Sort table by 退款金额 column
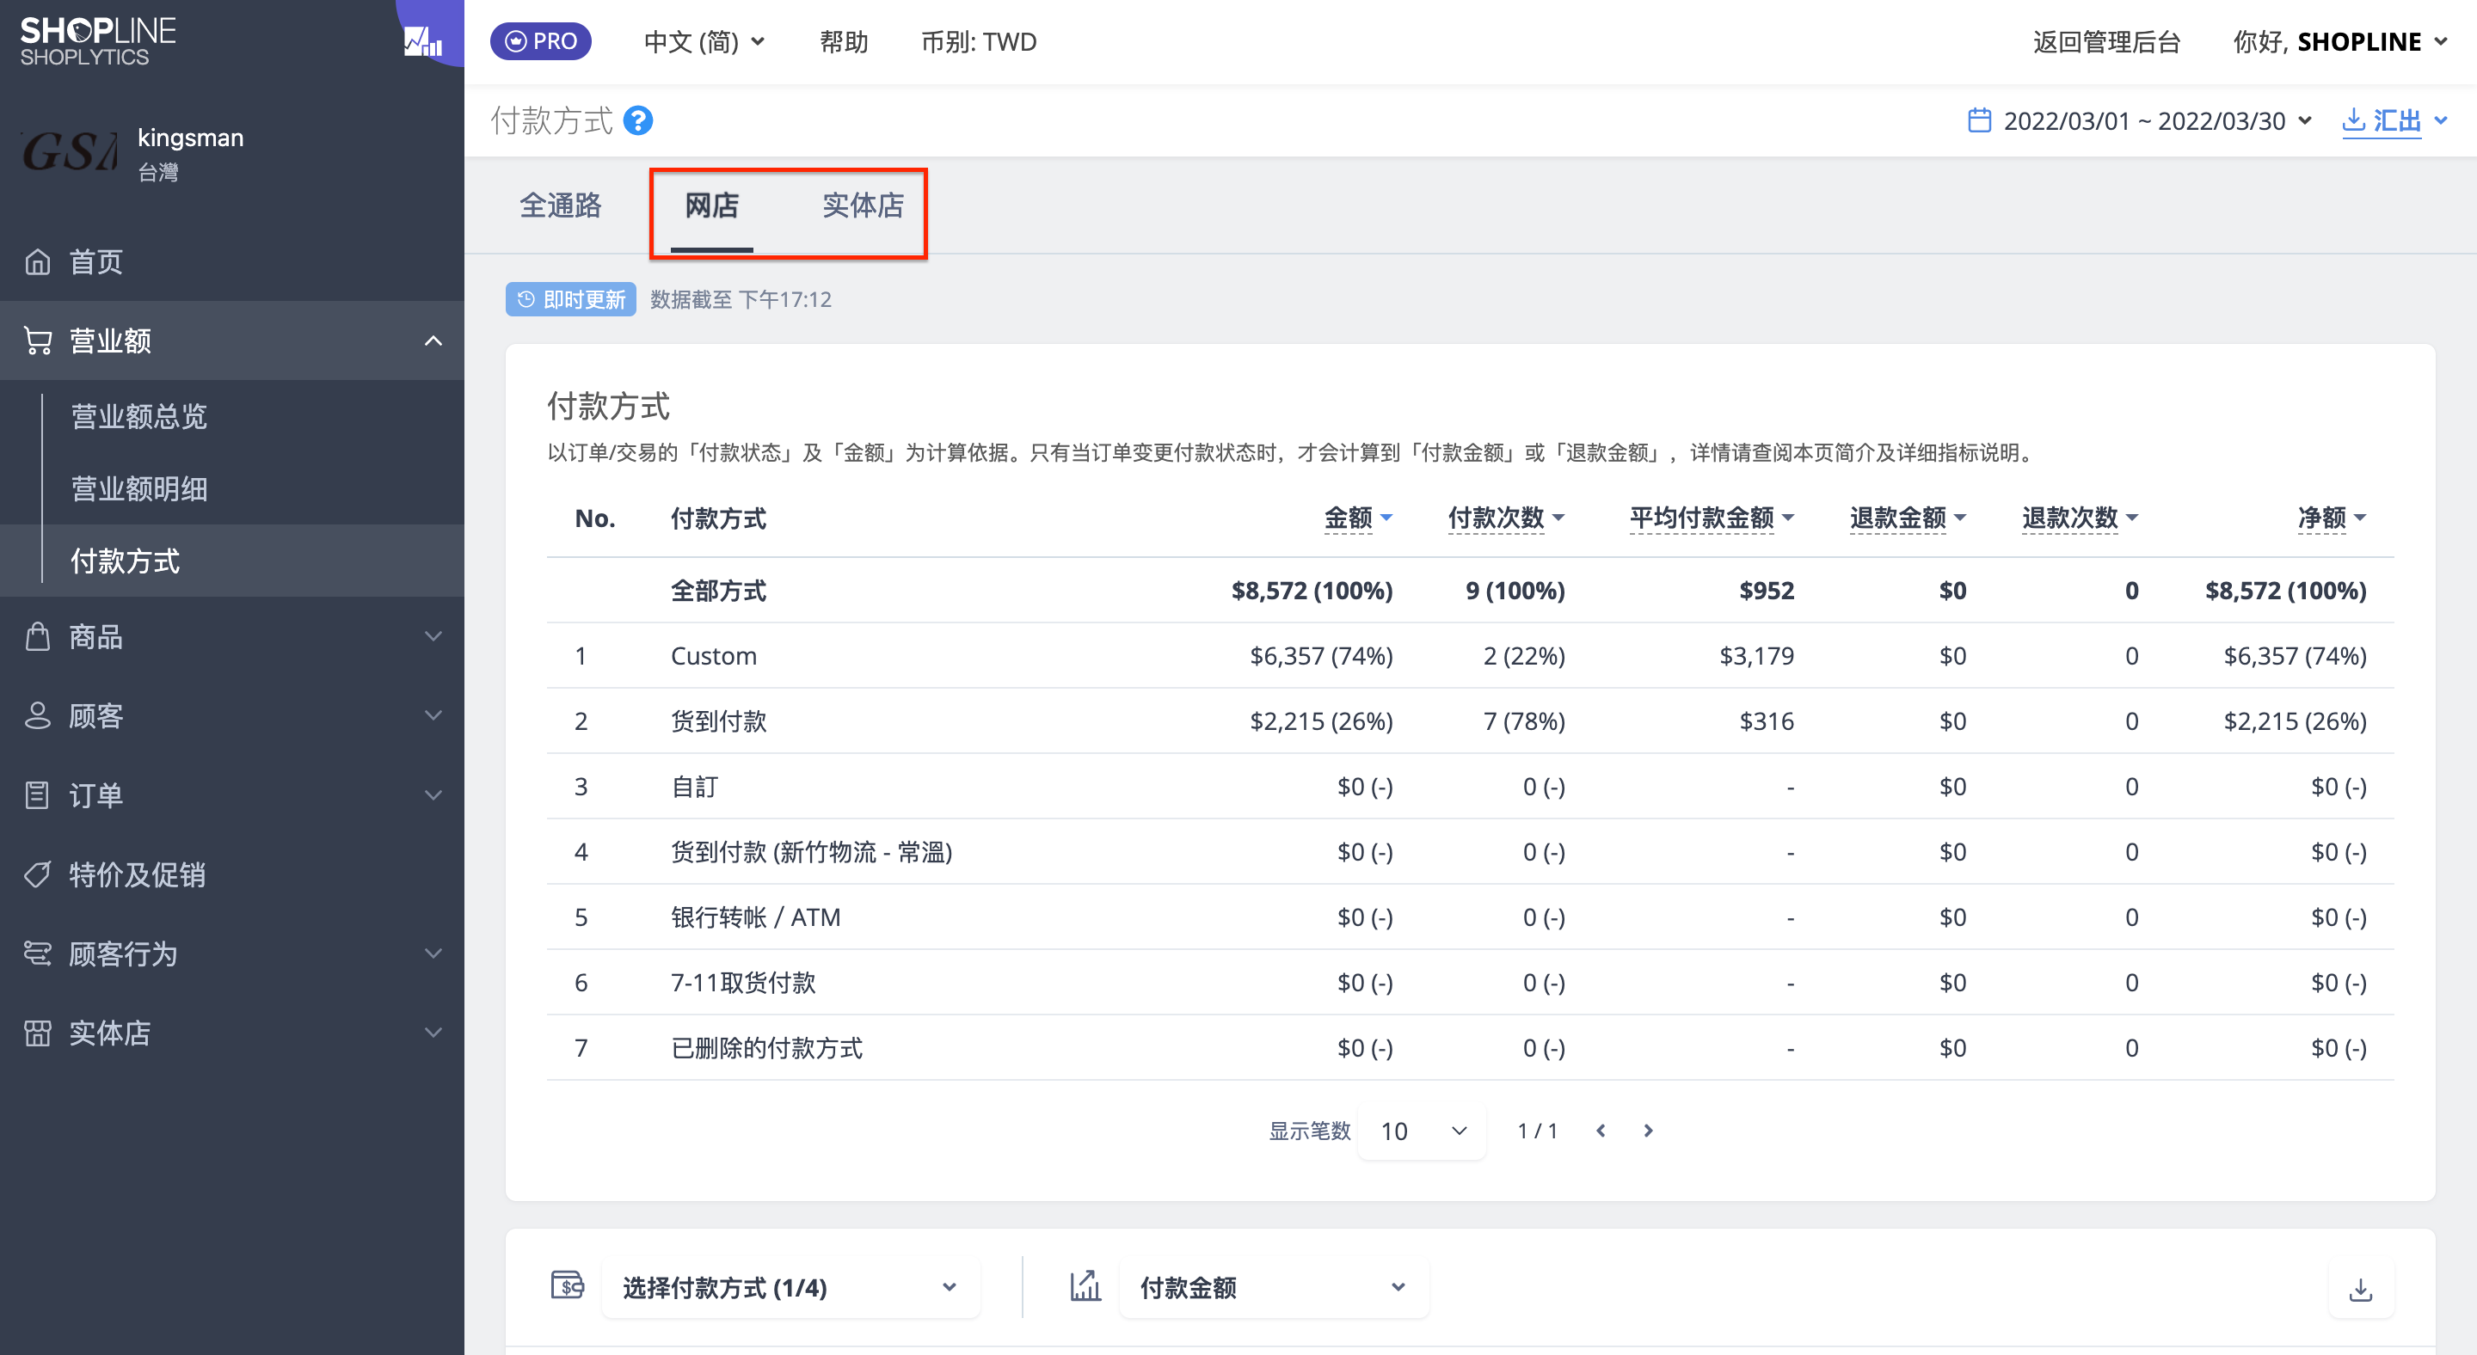This screenshot has height=1355, width=2477. point(1908,518)
